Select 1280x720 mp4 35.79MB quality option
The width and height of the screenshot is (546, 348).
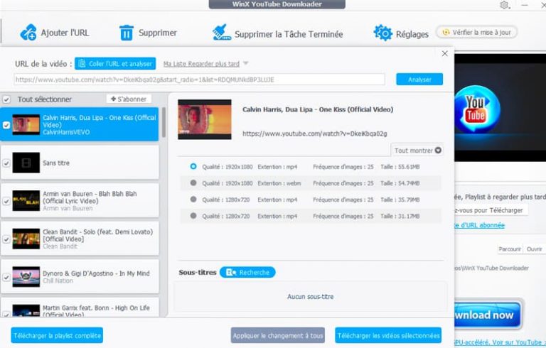tap(193, 200)
